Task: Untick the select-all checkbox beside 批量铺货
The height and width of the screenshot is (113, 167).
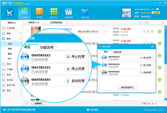Action: 26,103
